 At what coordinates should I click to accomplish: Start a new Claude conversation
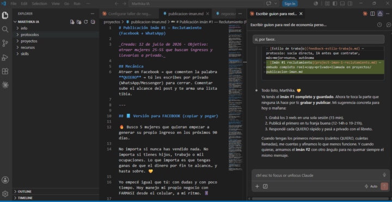pyautogui.click(x=389, y=25)
